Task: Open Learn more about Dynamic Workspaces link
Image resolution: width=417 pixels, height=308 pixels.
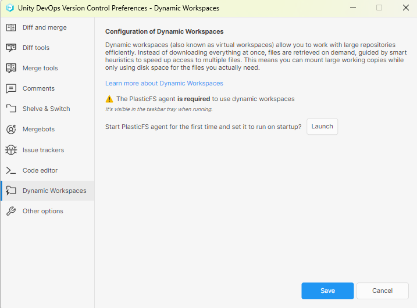Action: pos(164,83)
